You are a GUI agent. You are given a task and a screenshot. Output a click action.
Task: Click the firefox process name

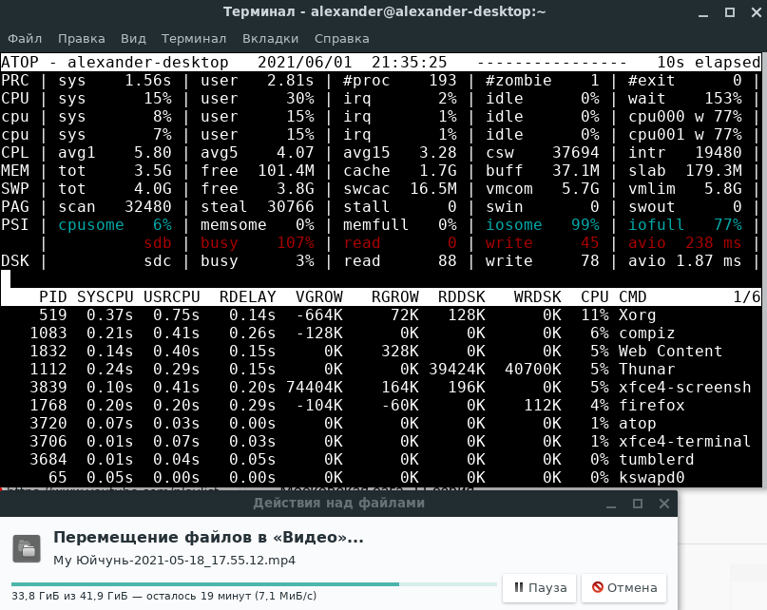(x=652, y=406)
